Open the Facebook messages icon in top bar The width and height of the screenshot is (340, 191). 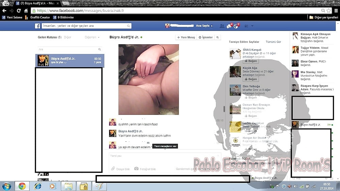point(229,26)
